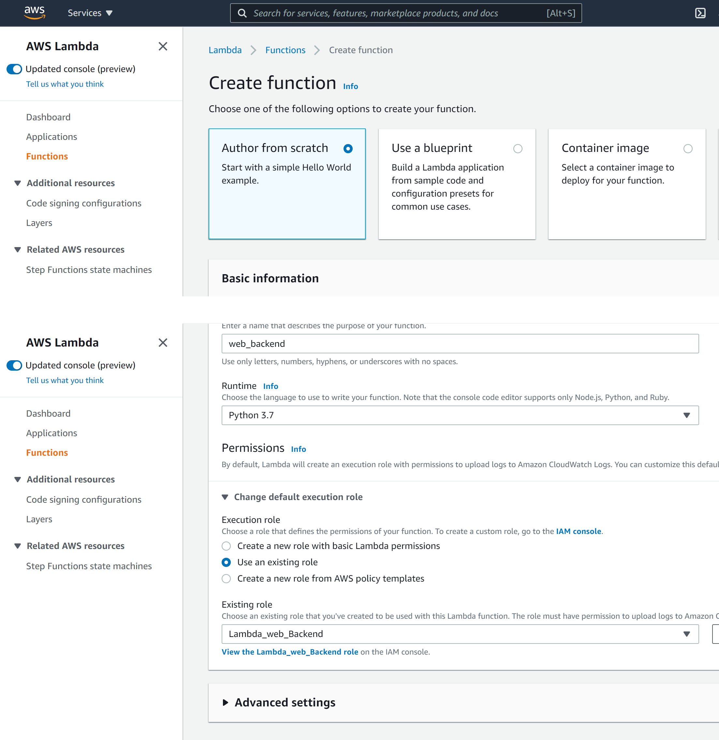
Task: Click the Applications sidebar icon
Action: coord(51,136)
